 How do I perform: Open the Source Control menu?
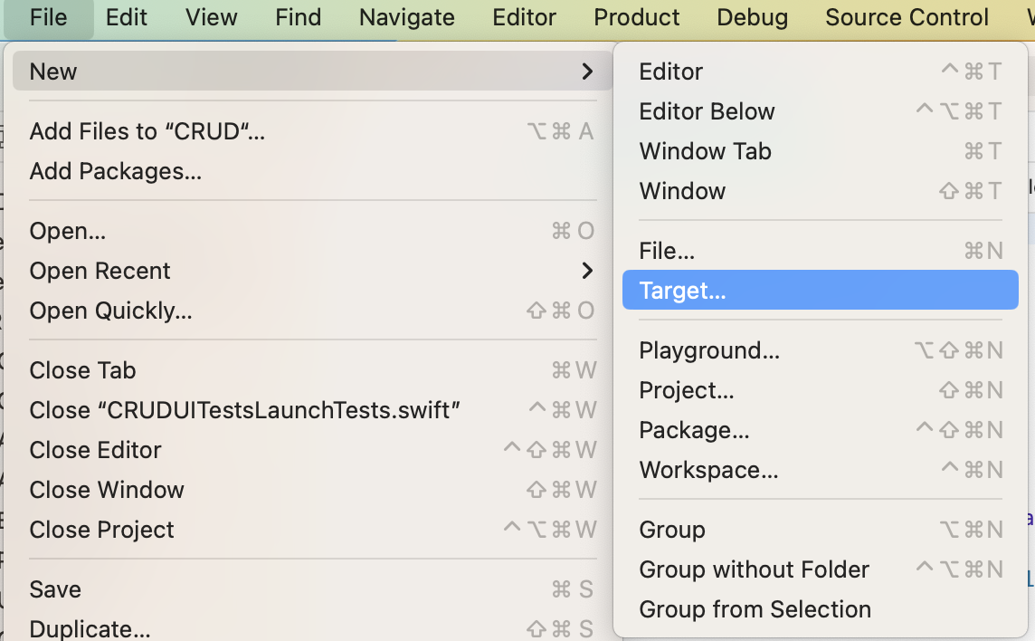pos(907,18)
